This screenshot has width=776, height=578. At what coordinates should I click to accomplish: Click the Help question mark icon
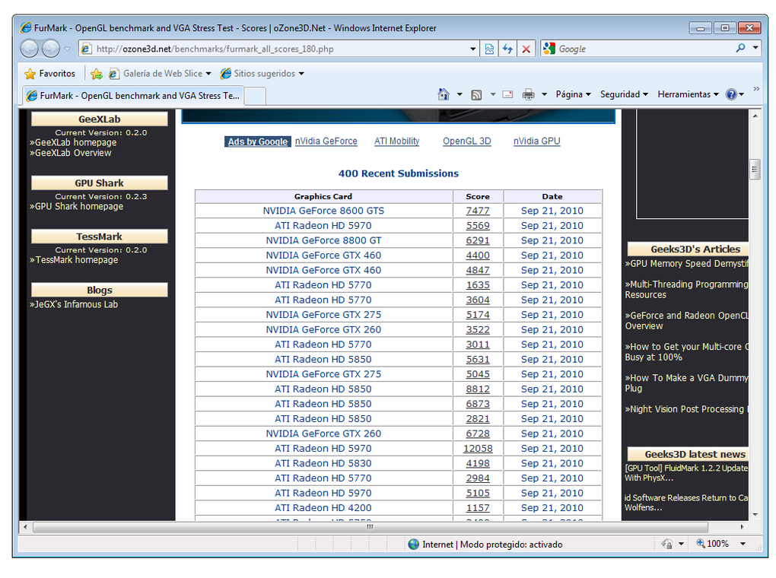(731, 94)
